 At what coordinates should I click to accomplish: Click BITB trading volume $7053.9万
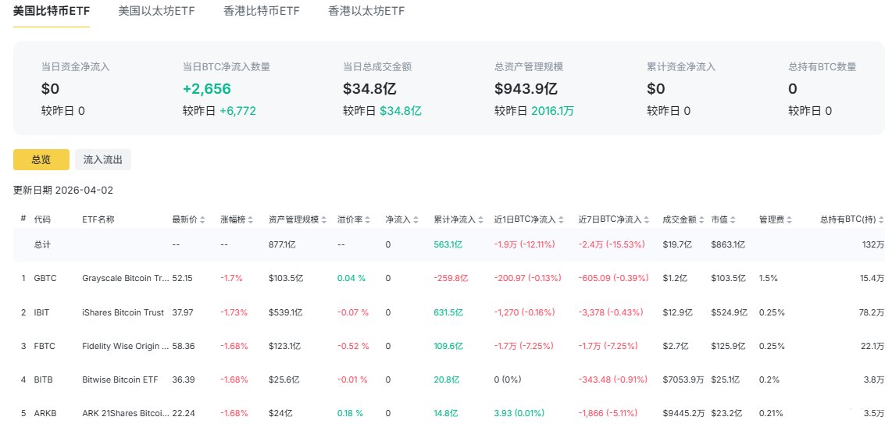pos(683,379)
